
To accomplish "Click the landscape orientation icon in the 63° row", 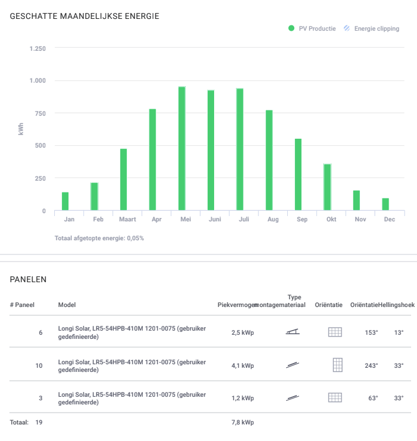I will point(335,398).
